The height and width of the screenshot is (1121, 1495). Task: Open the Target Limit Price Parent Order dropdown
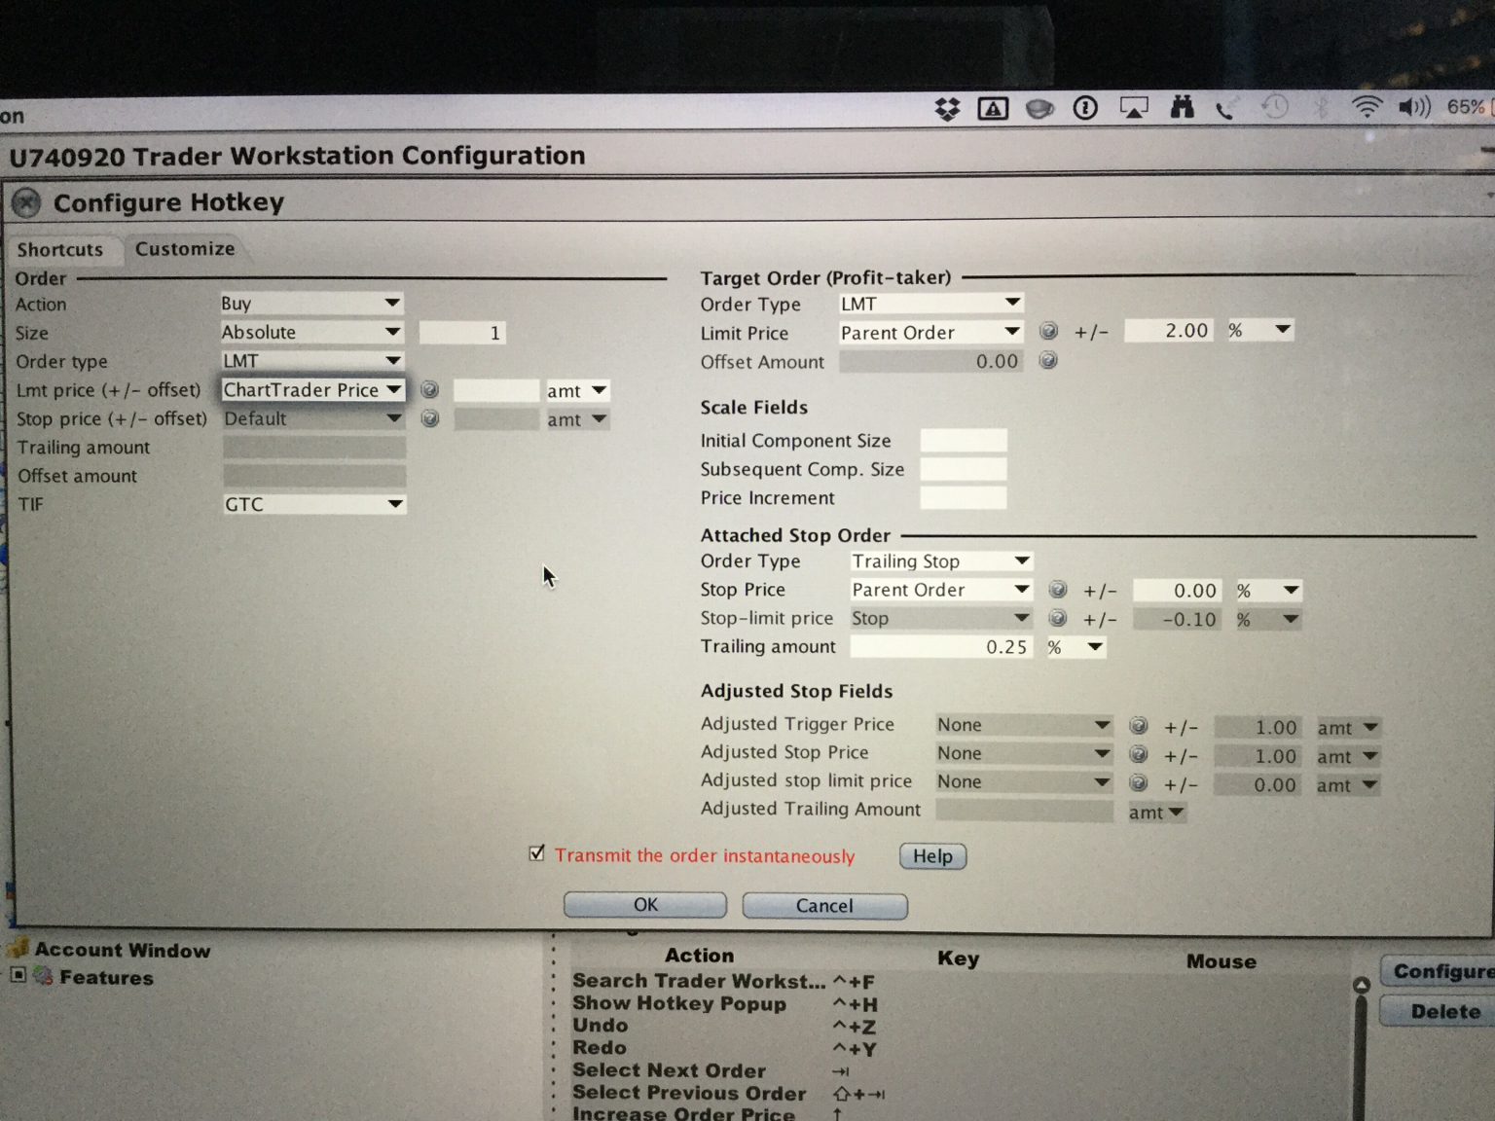coord(930,333)
